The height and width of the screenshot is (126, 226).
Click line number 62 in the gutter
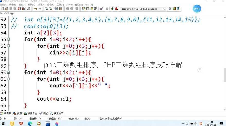[x=3, y=86]
